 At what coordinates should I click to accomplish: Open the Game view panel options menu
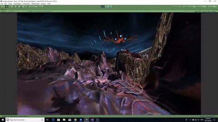pyautogui.click(x=217, y=9)
